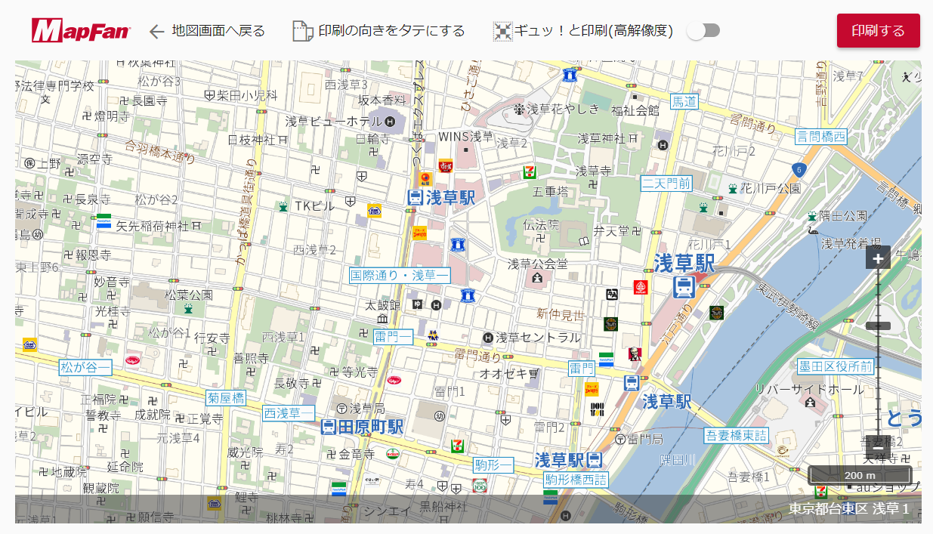Zoom in with the map plus button
The width and height of the screenshot is (933, 534).
click(x=878, y=259)
